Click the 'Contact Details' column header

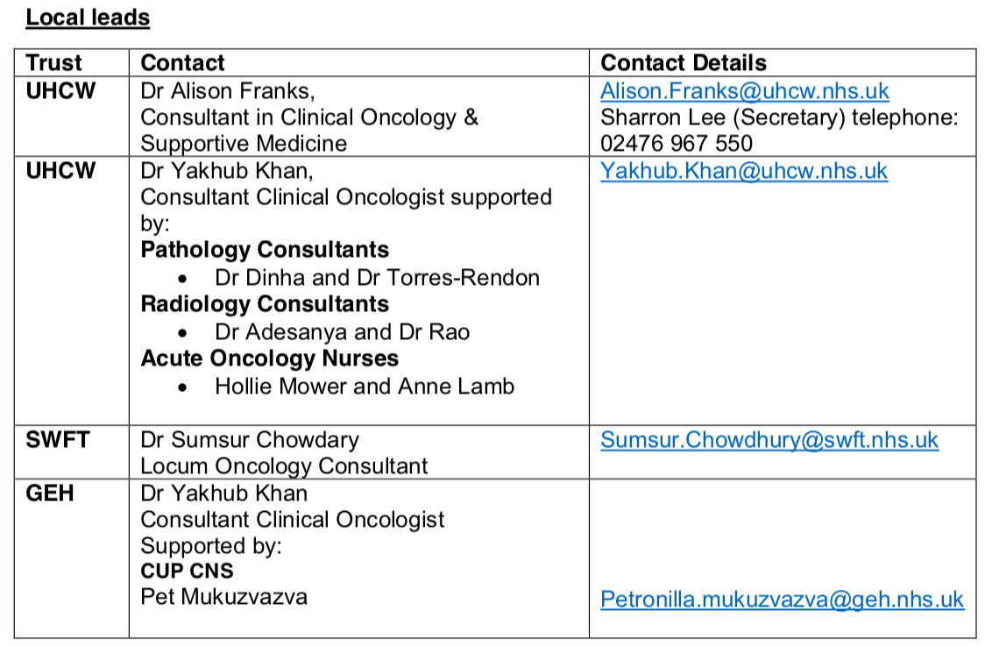point(683,63)
